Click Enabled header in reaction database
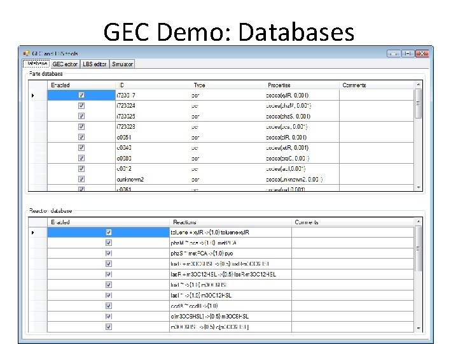Viewport: 458px width, 344px height. (x=108, y=222)
